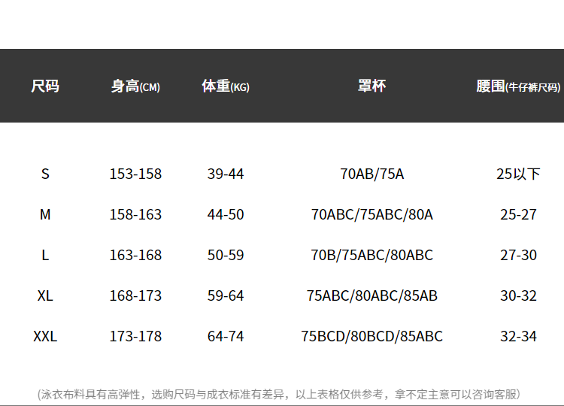The height and width of the screenshot is (406, 564).
Task: Click height value 158-163
Action: 135,215
